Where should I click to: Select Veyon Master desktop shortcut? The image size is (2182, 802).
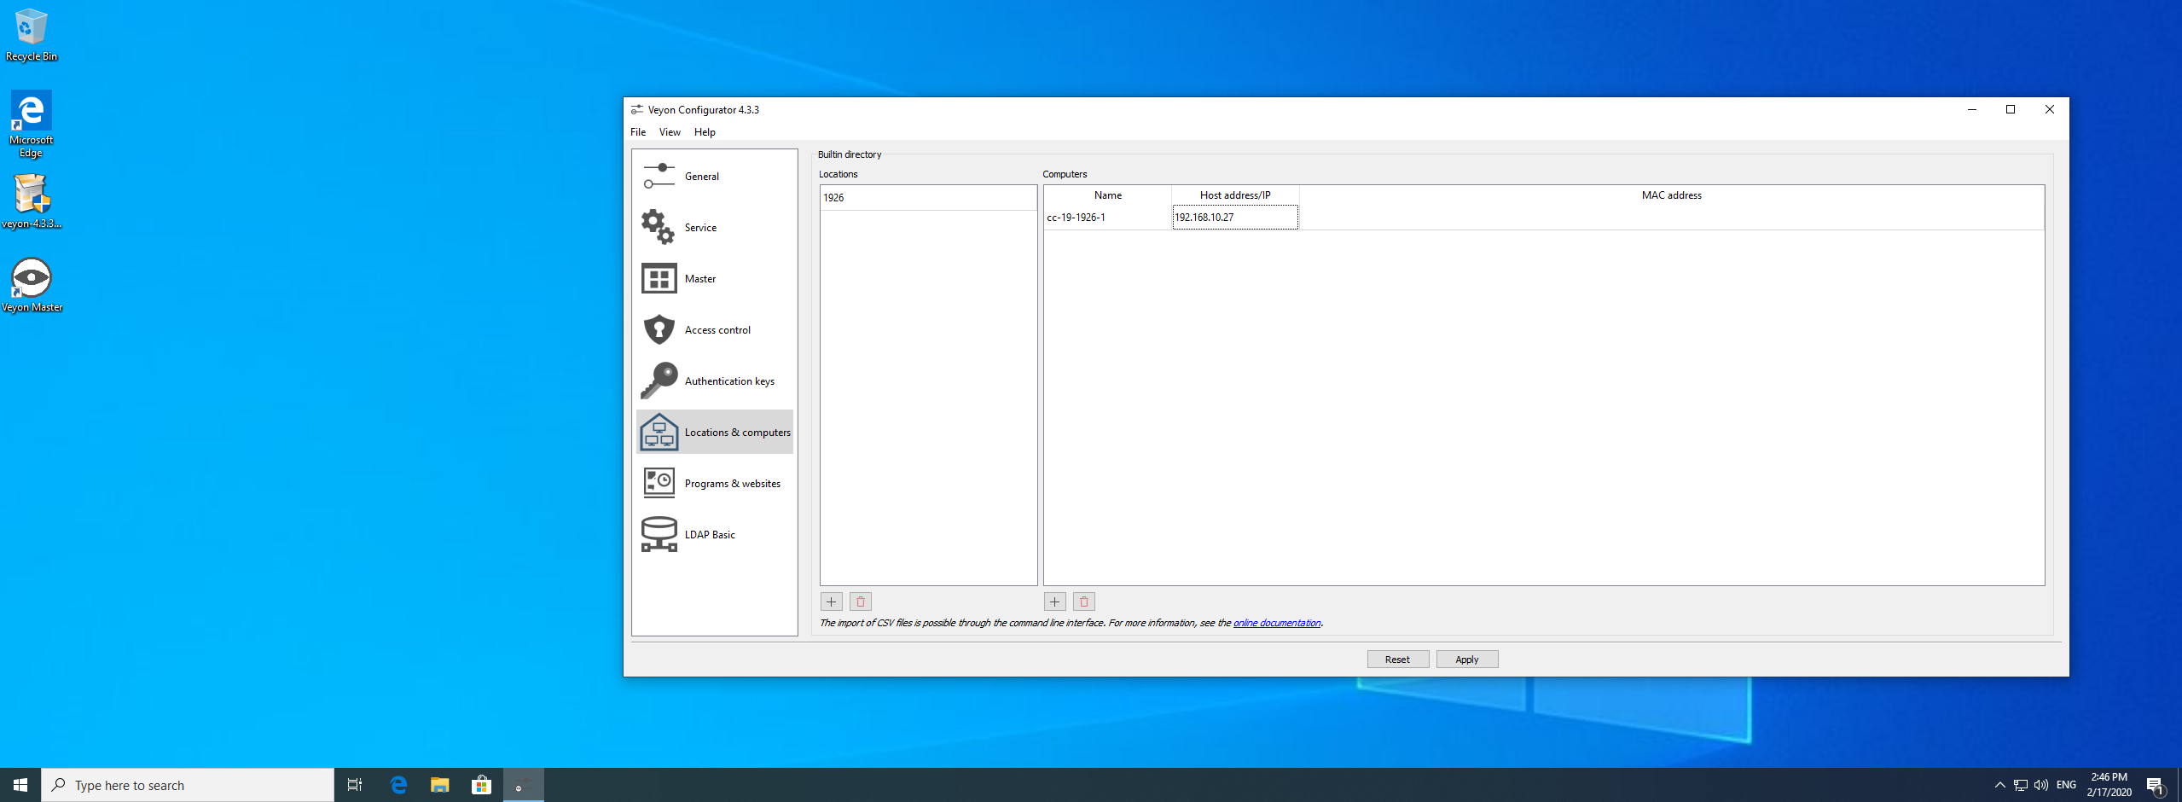pos(32,285)
